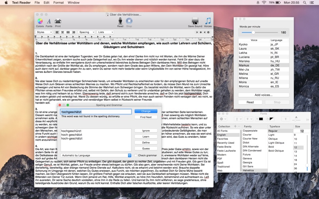
Task: Click the text shadow T button in Fonts
Action: [286, 119]
